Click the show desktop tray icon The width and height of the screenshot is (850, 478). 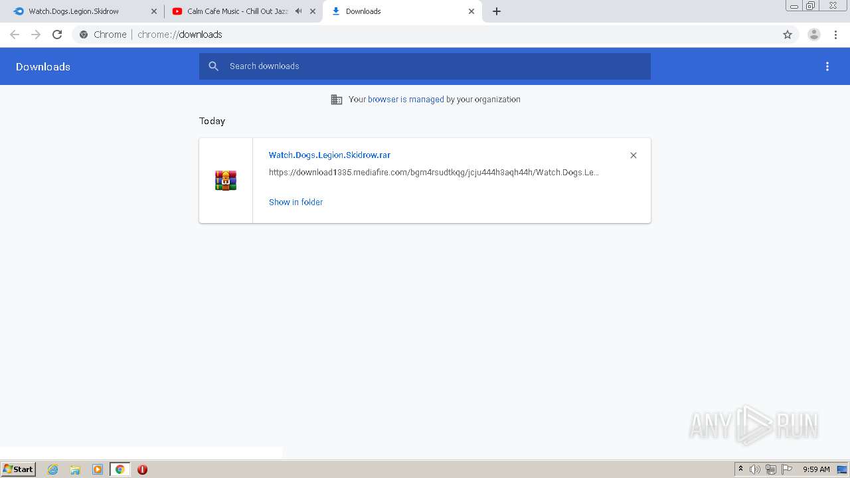pyautogui.click(x=842, y=469)
